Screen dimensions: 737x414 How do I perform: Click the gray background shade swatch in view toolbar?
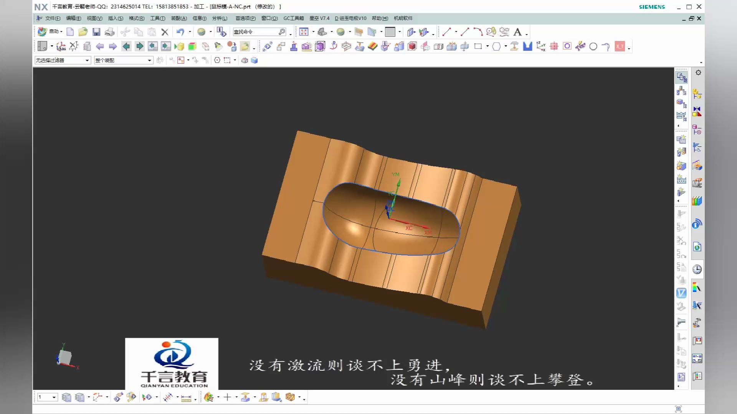(390, 32)
